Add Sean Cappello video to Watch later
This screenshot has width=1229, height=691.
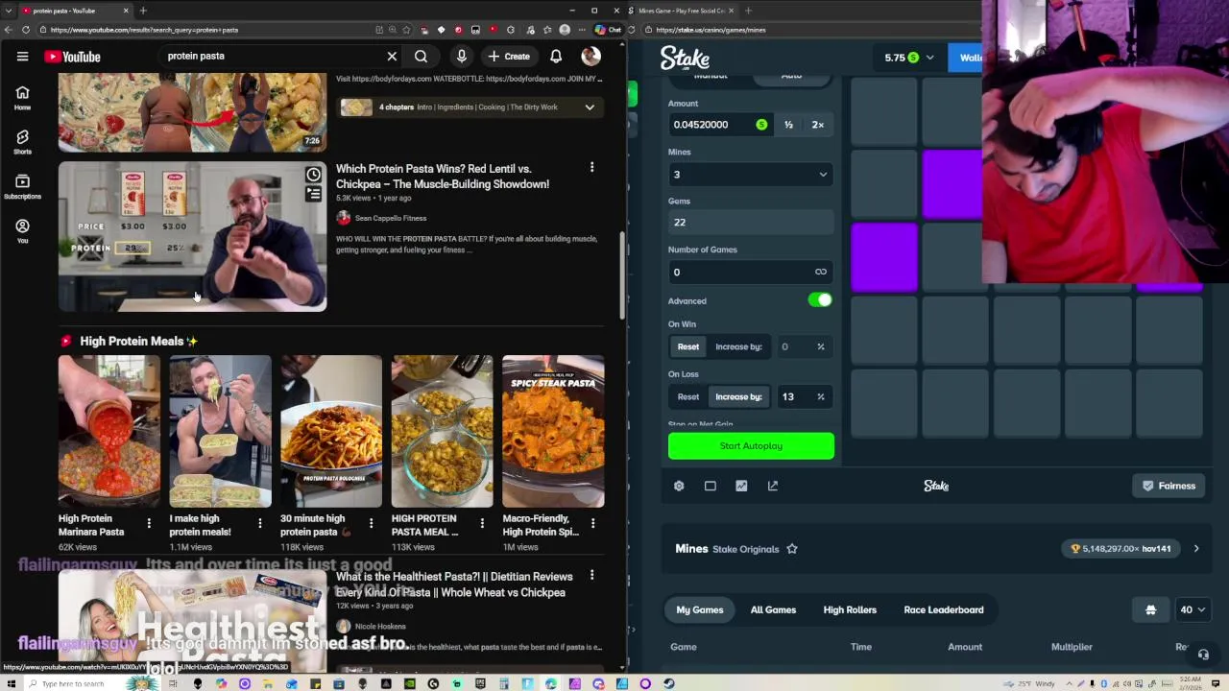(x=314, y=175)
